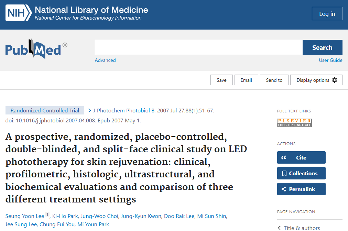
Task: Click the bookmark icon on Collections
Action: pos(284,173)
